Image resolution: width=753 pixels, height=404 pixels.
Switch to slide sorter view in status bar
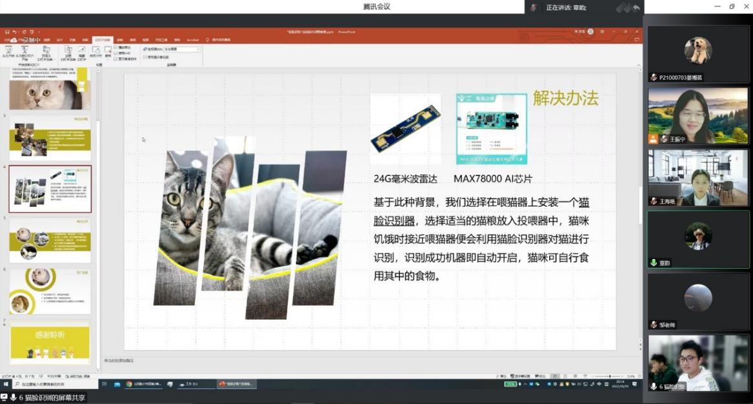[x=566, y=376]
